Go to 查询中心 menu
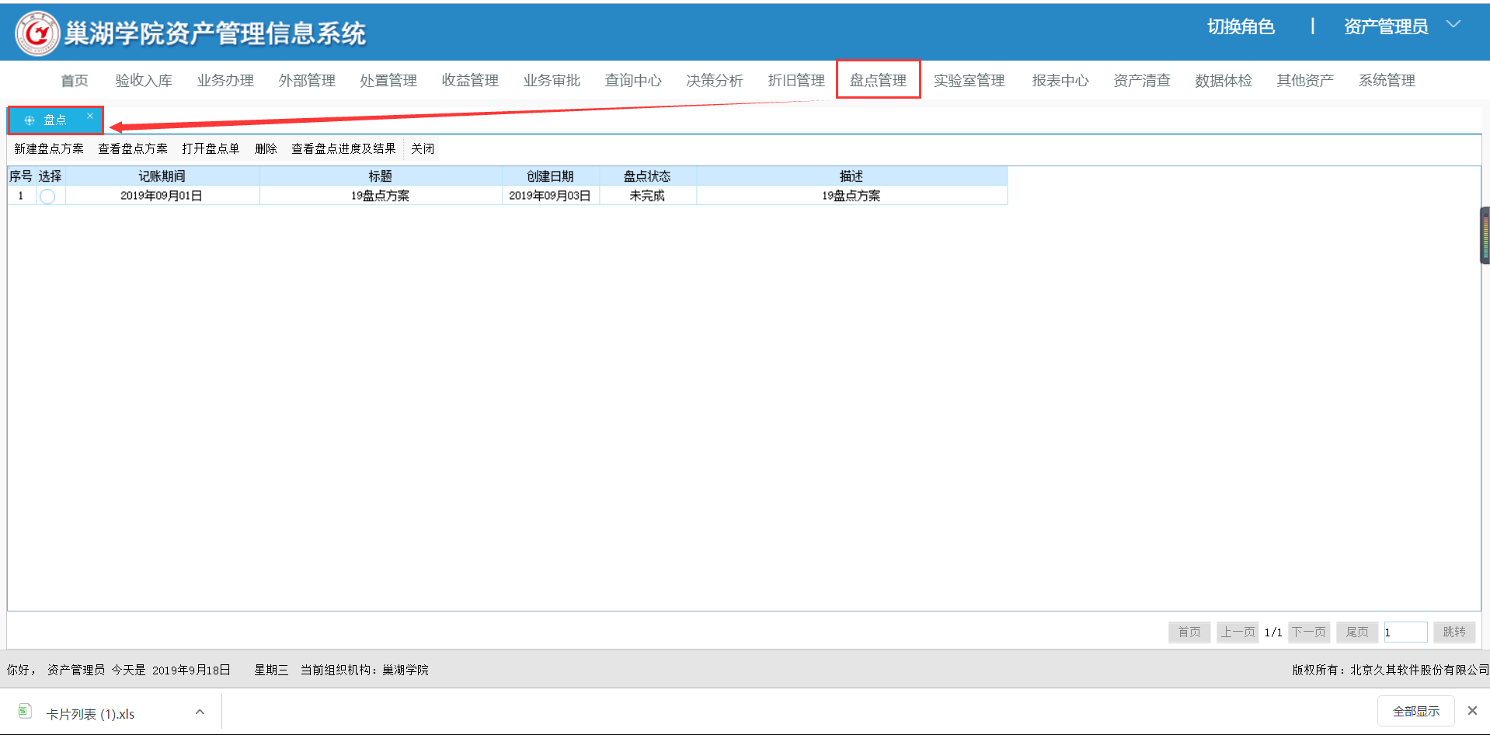 point(633,80)
